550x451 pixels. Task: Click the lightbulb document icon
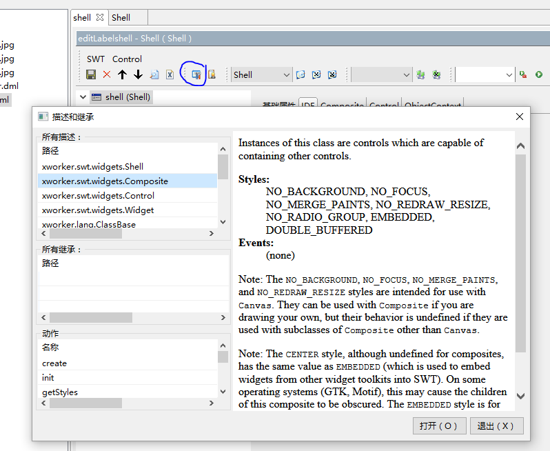tap(212, 74)
